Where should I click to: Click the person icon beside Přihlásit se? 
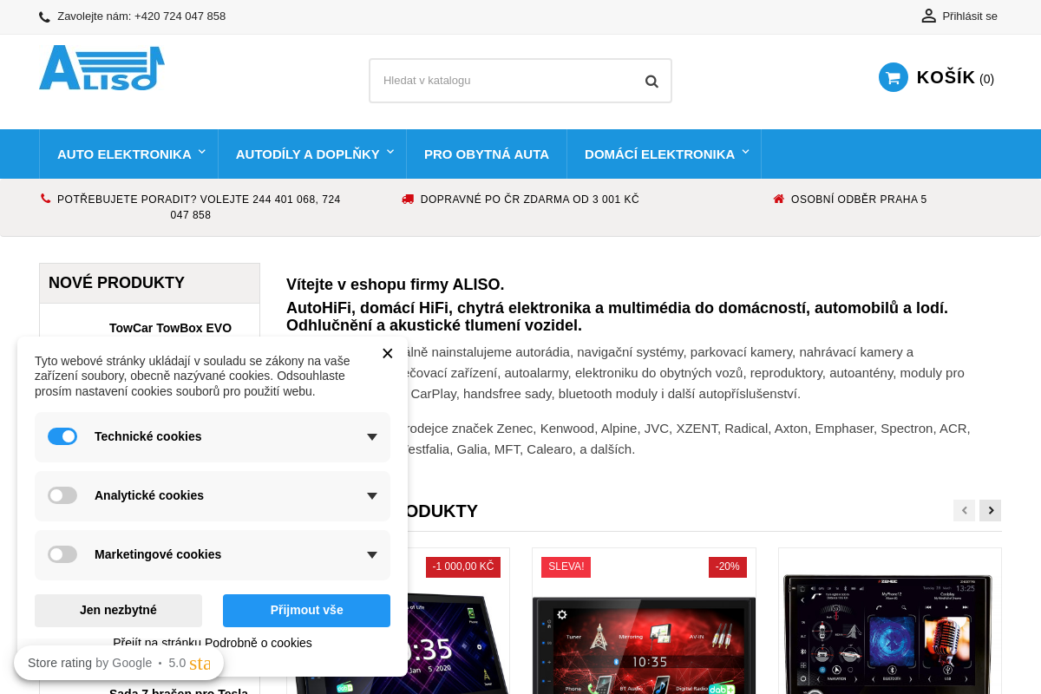point(928,15)
